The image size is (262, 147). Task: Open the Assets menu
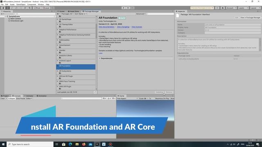pos(12,4)
